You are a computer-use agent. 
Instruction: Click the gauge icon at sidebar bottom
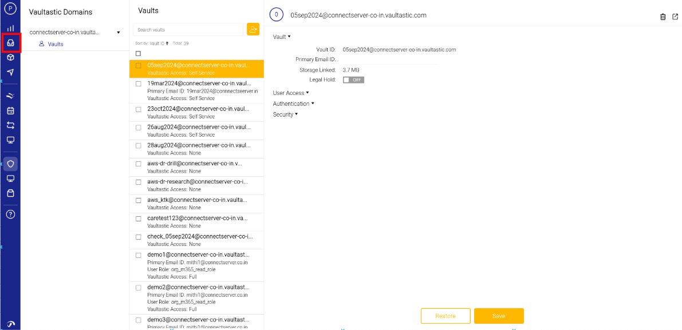(10, 324)
